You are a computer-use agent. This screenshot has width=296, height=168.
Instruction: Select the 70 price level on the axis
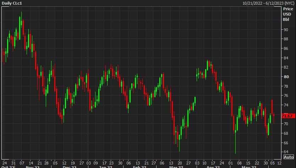click(286, 124)
